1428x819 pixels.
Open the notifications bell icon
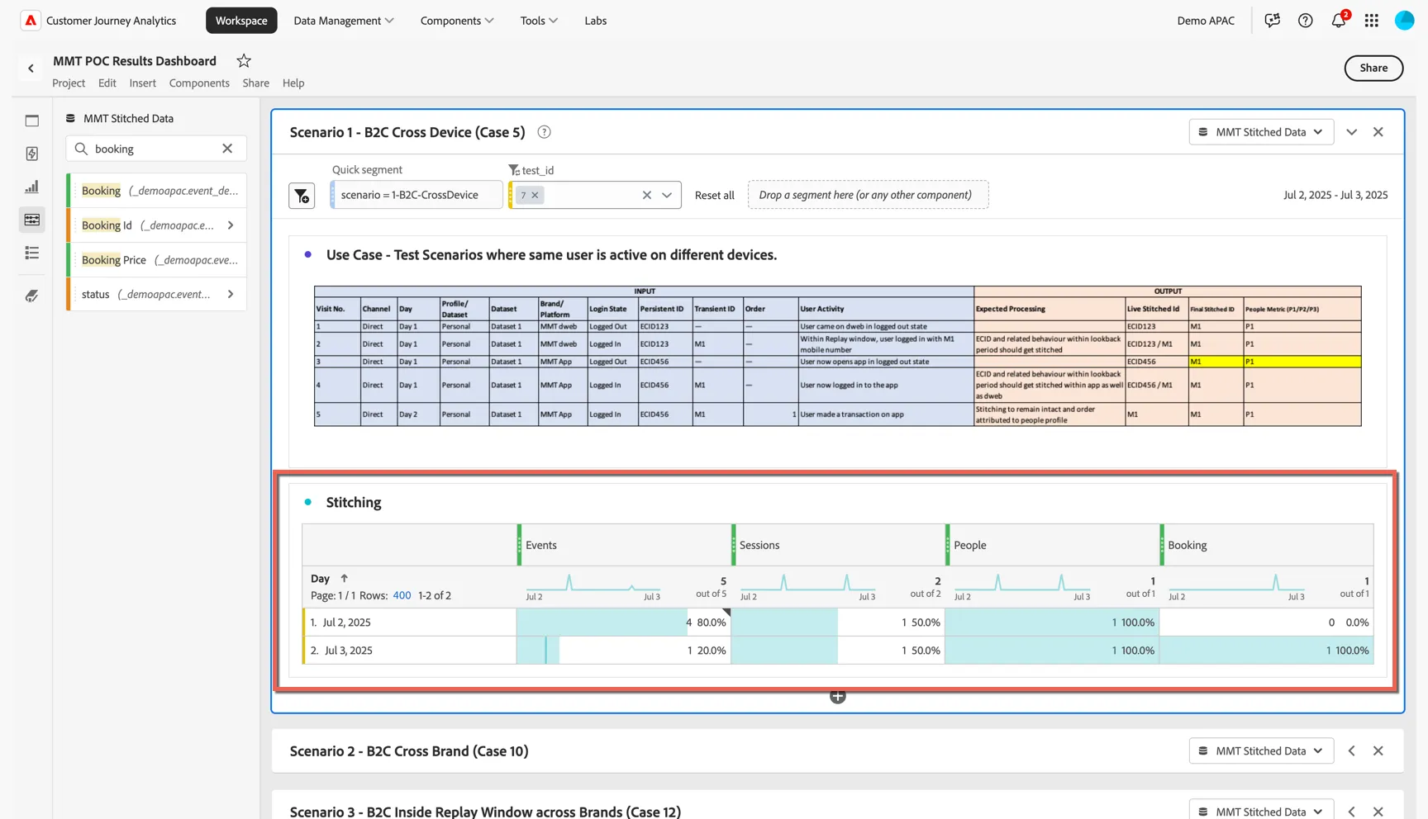click(1338, 21)
